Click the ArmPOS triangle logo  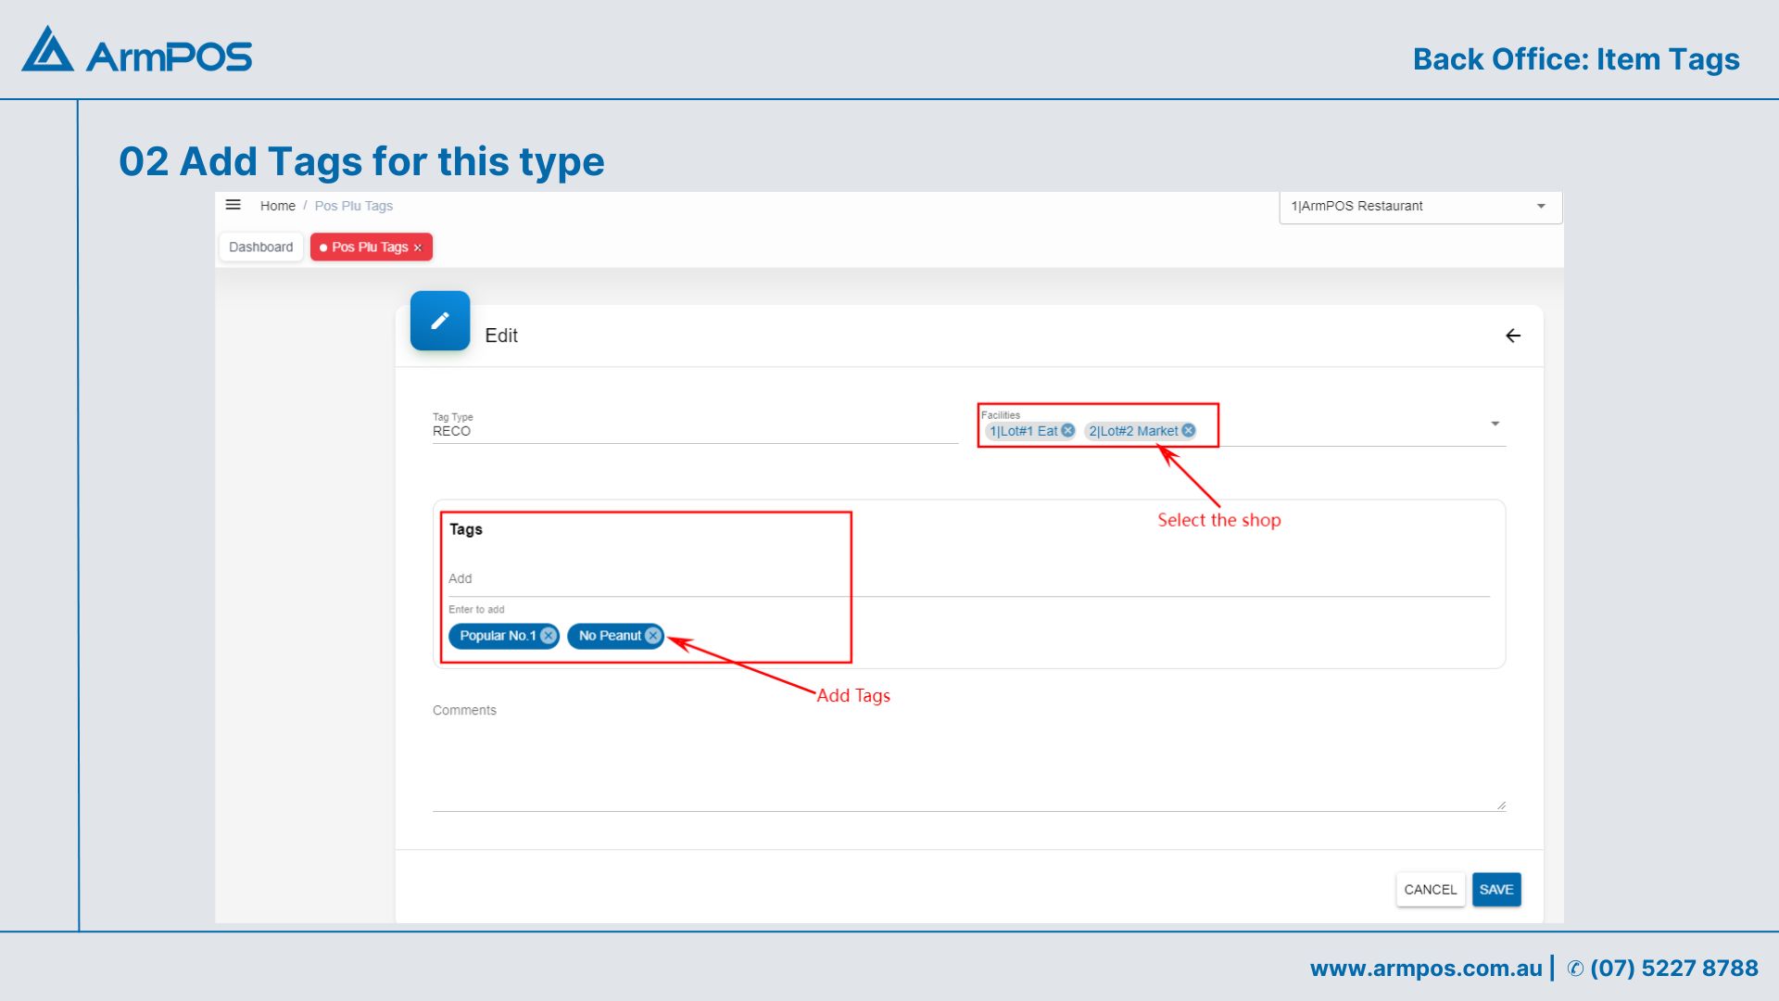click(47, 50)
